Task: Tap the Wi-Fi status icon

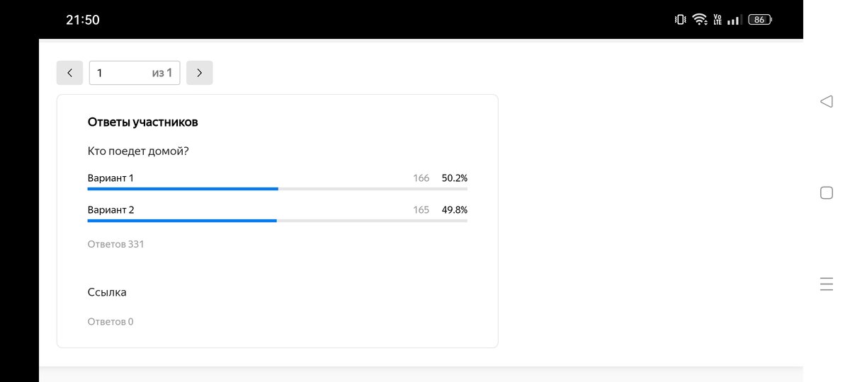Action: pyautogui.click(x=700, y=20)
